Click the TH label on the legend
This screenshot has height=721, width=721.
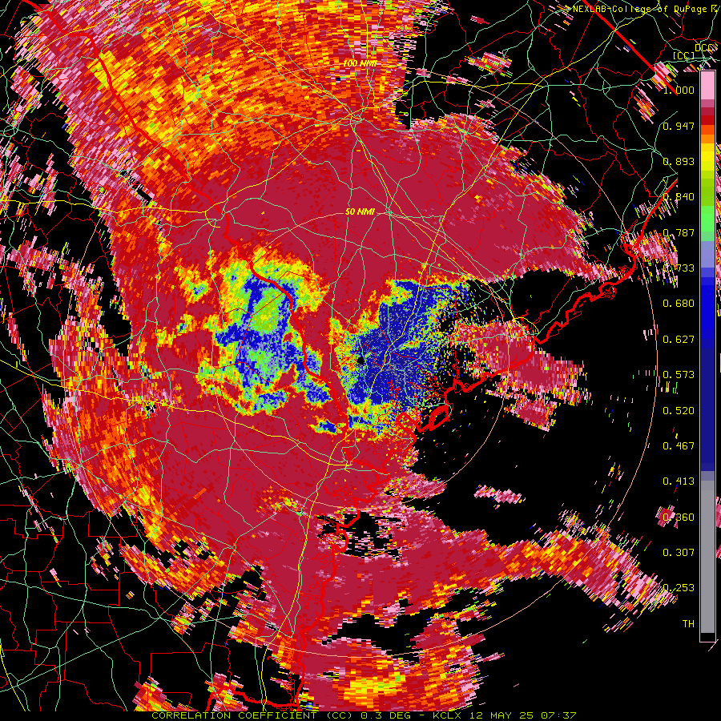688,623
